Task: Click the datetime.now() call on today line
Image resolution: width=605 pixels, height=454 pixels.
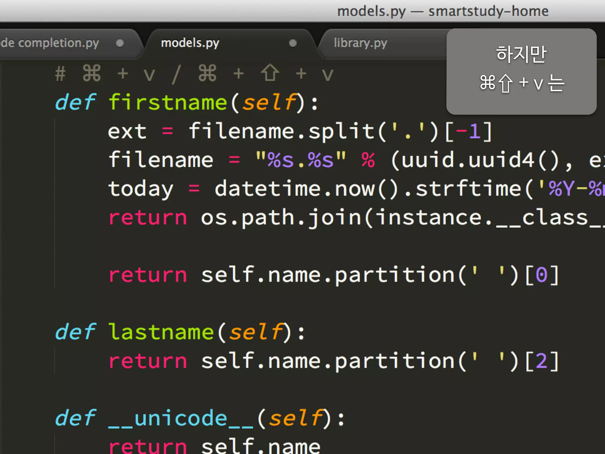Action: pos(307,189)
